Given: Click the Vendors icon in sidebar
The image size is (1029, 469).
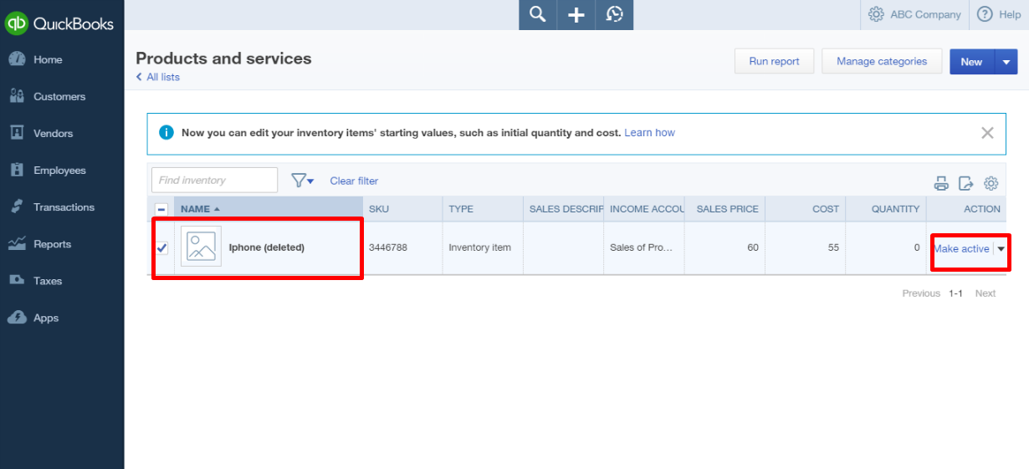Looking at the screenshot, I should coord(17,133).
